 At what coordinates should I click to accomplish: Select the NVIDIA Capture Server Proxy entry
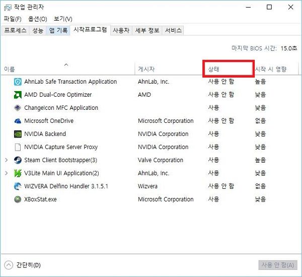pos(151,147)
